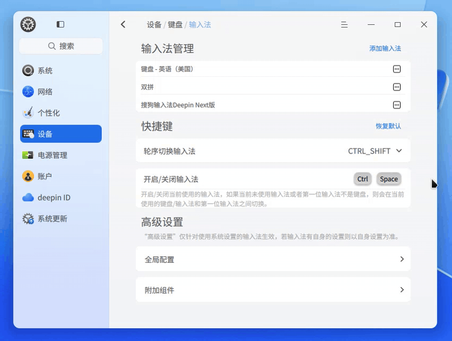Open the 附加组件 section
The width and height of the screenshot is (452, 341).
point(273,290)
